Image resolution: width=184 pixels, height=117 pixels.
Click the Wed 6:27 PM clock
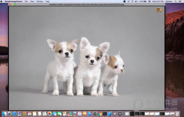[x=158, y=1]
